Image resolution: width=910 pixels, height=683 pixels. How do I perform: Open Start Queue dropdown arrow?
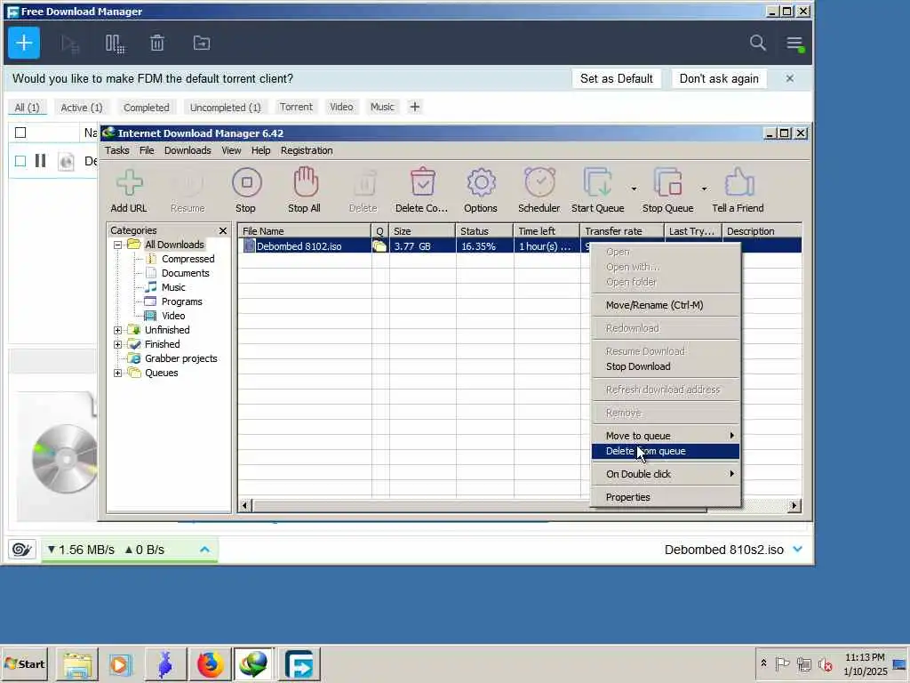634,189
